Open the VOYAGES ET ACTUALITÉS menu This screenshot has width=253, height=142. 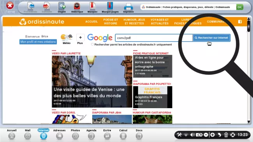coord(160,21)
